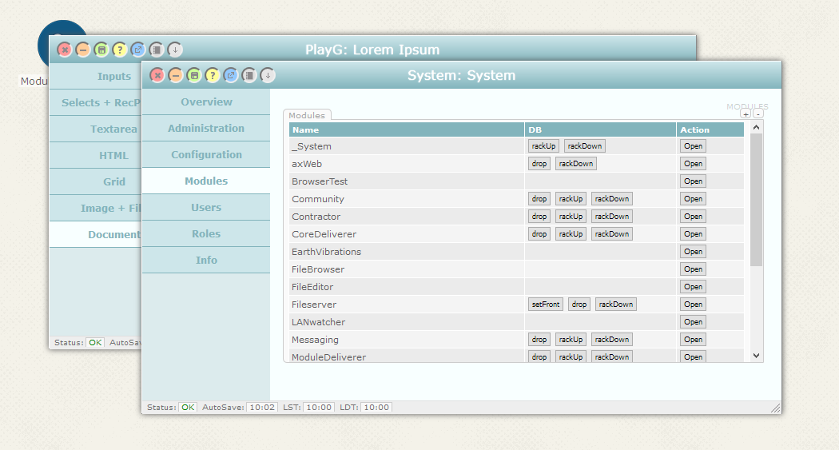Click the yellow help icon in PlayG window
The height and width of the screenshot is (450, 839).
[120, 50]
